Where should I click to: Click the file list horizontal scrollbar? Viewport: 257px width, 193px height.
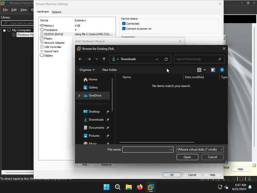(x=157, y=142)
